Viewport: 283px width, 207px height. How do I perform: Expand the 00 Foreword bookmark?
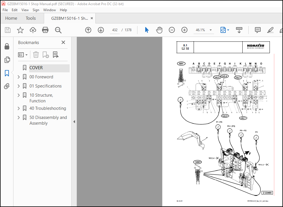(19, 77)
